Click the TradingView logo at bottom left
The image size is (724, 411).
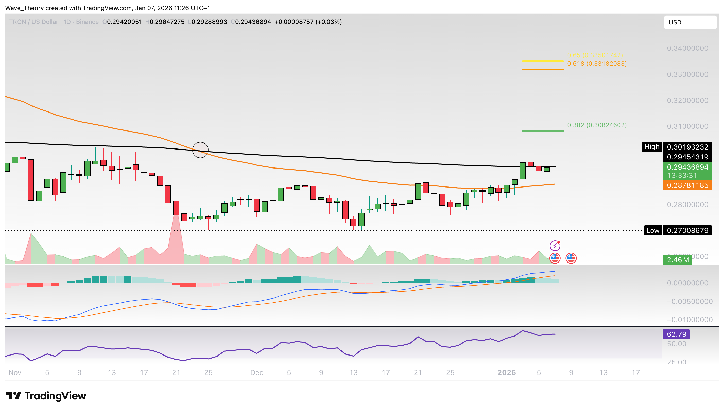click(47, 396)
